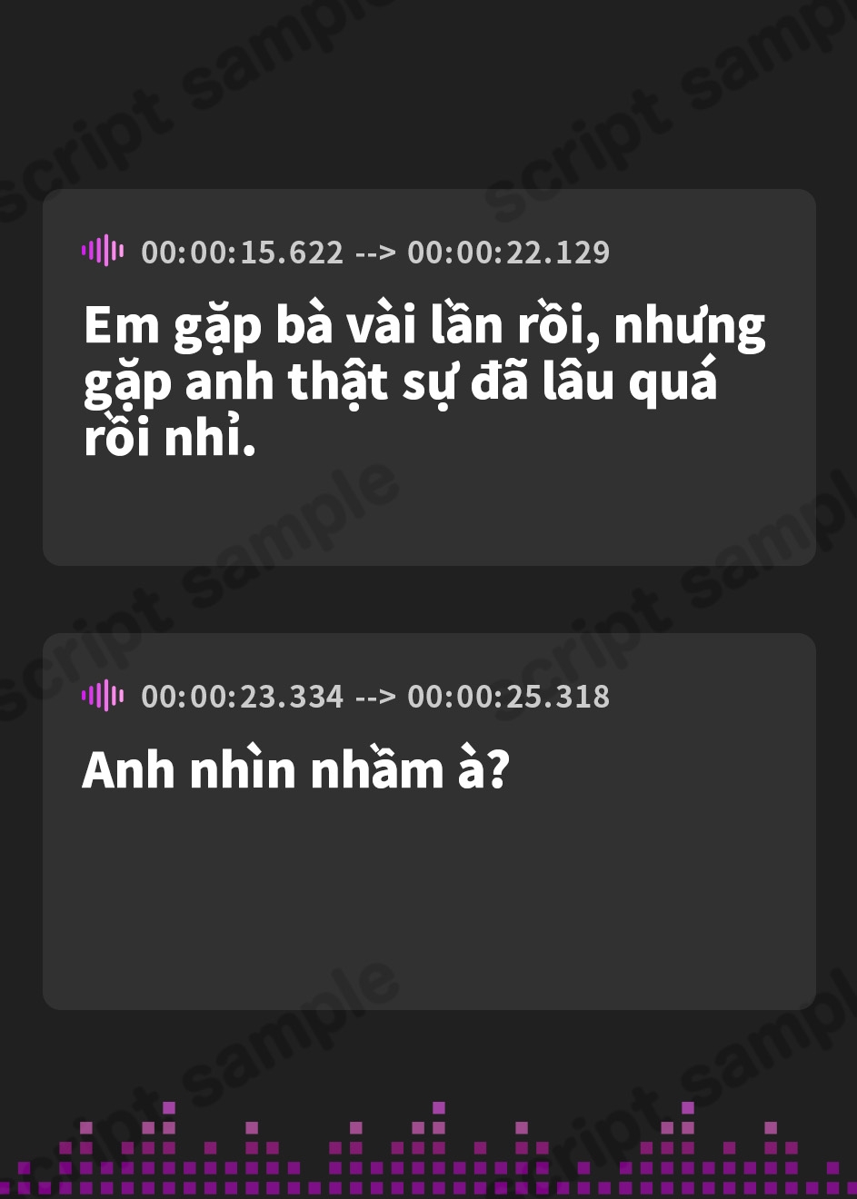Select the end timestamp 00:00:22.129

point(509,252)
